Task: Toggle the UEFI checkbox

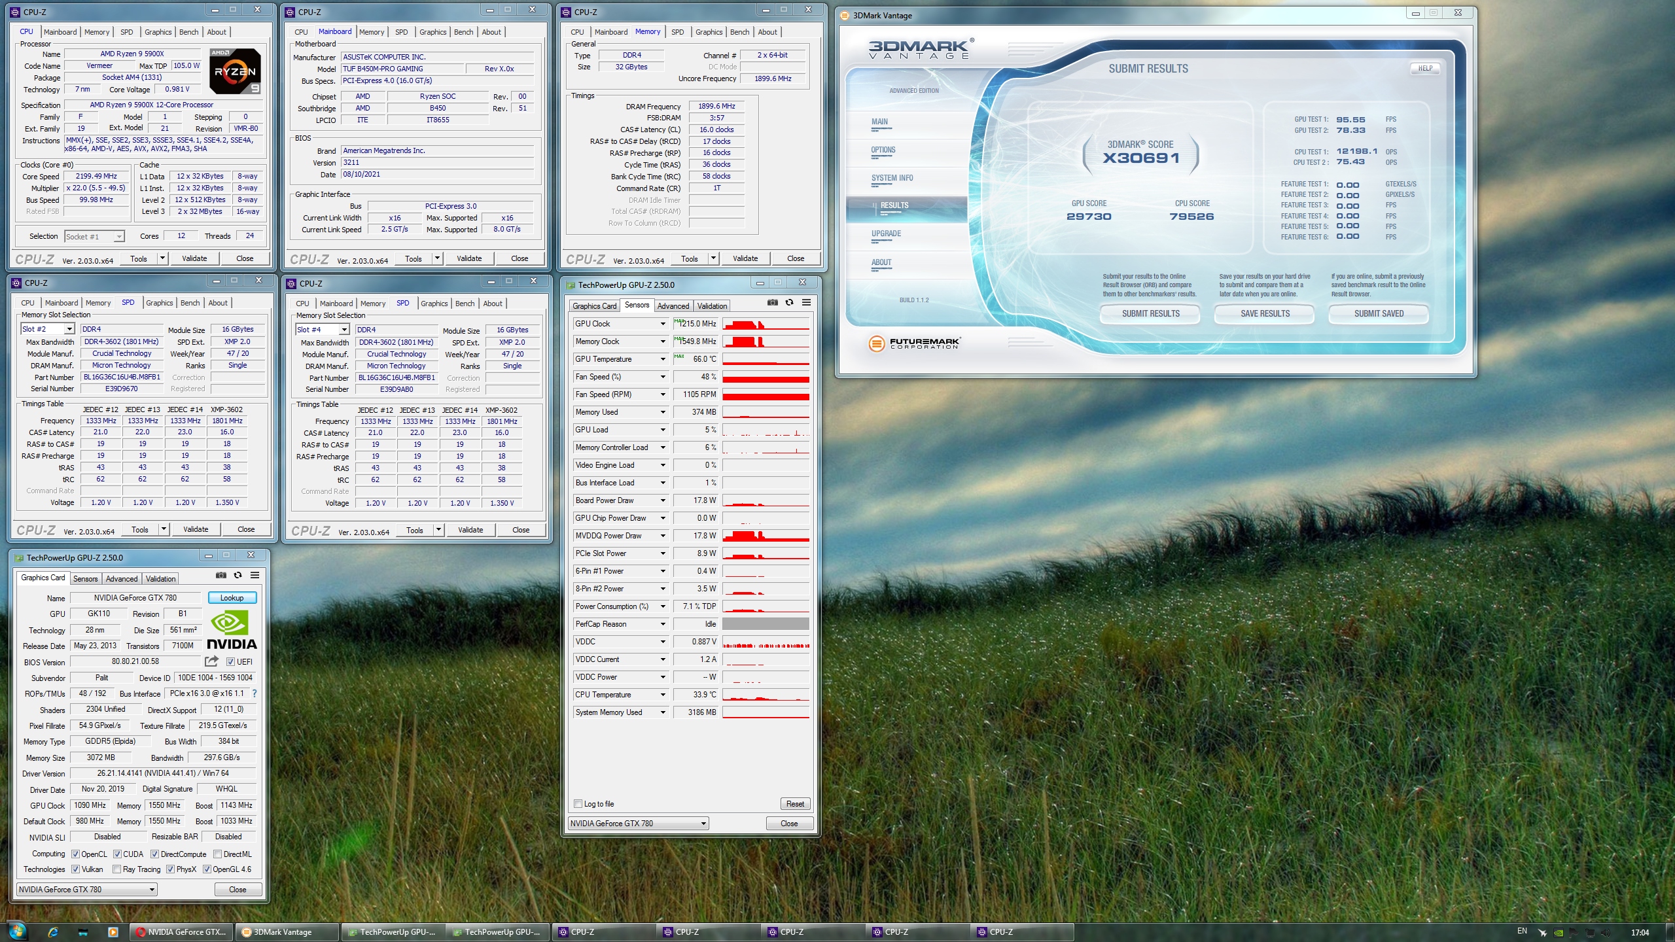Action: point(230,662)
